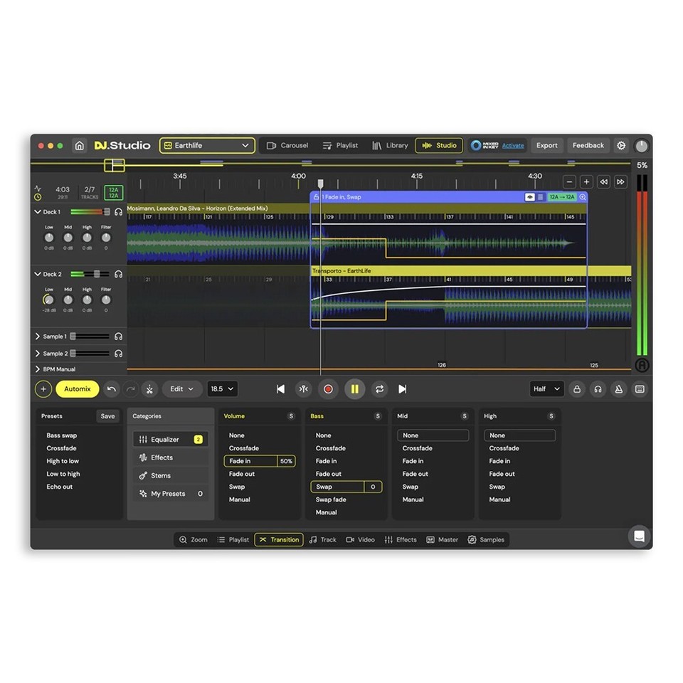Collapse the Deck 2 section
Screen dimensions: 683x683
(x=37, y=274)
